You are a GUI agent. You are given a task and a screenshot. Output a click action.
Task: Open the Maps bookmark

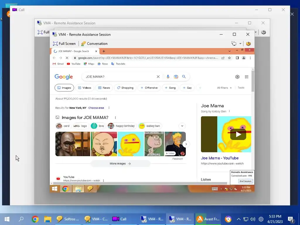tap(89, 64)
